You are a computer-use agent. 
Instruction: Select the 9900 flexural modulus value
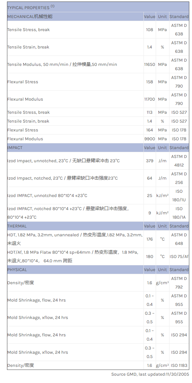pyautogui.click(x=149, y=139)
